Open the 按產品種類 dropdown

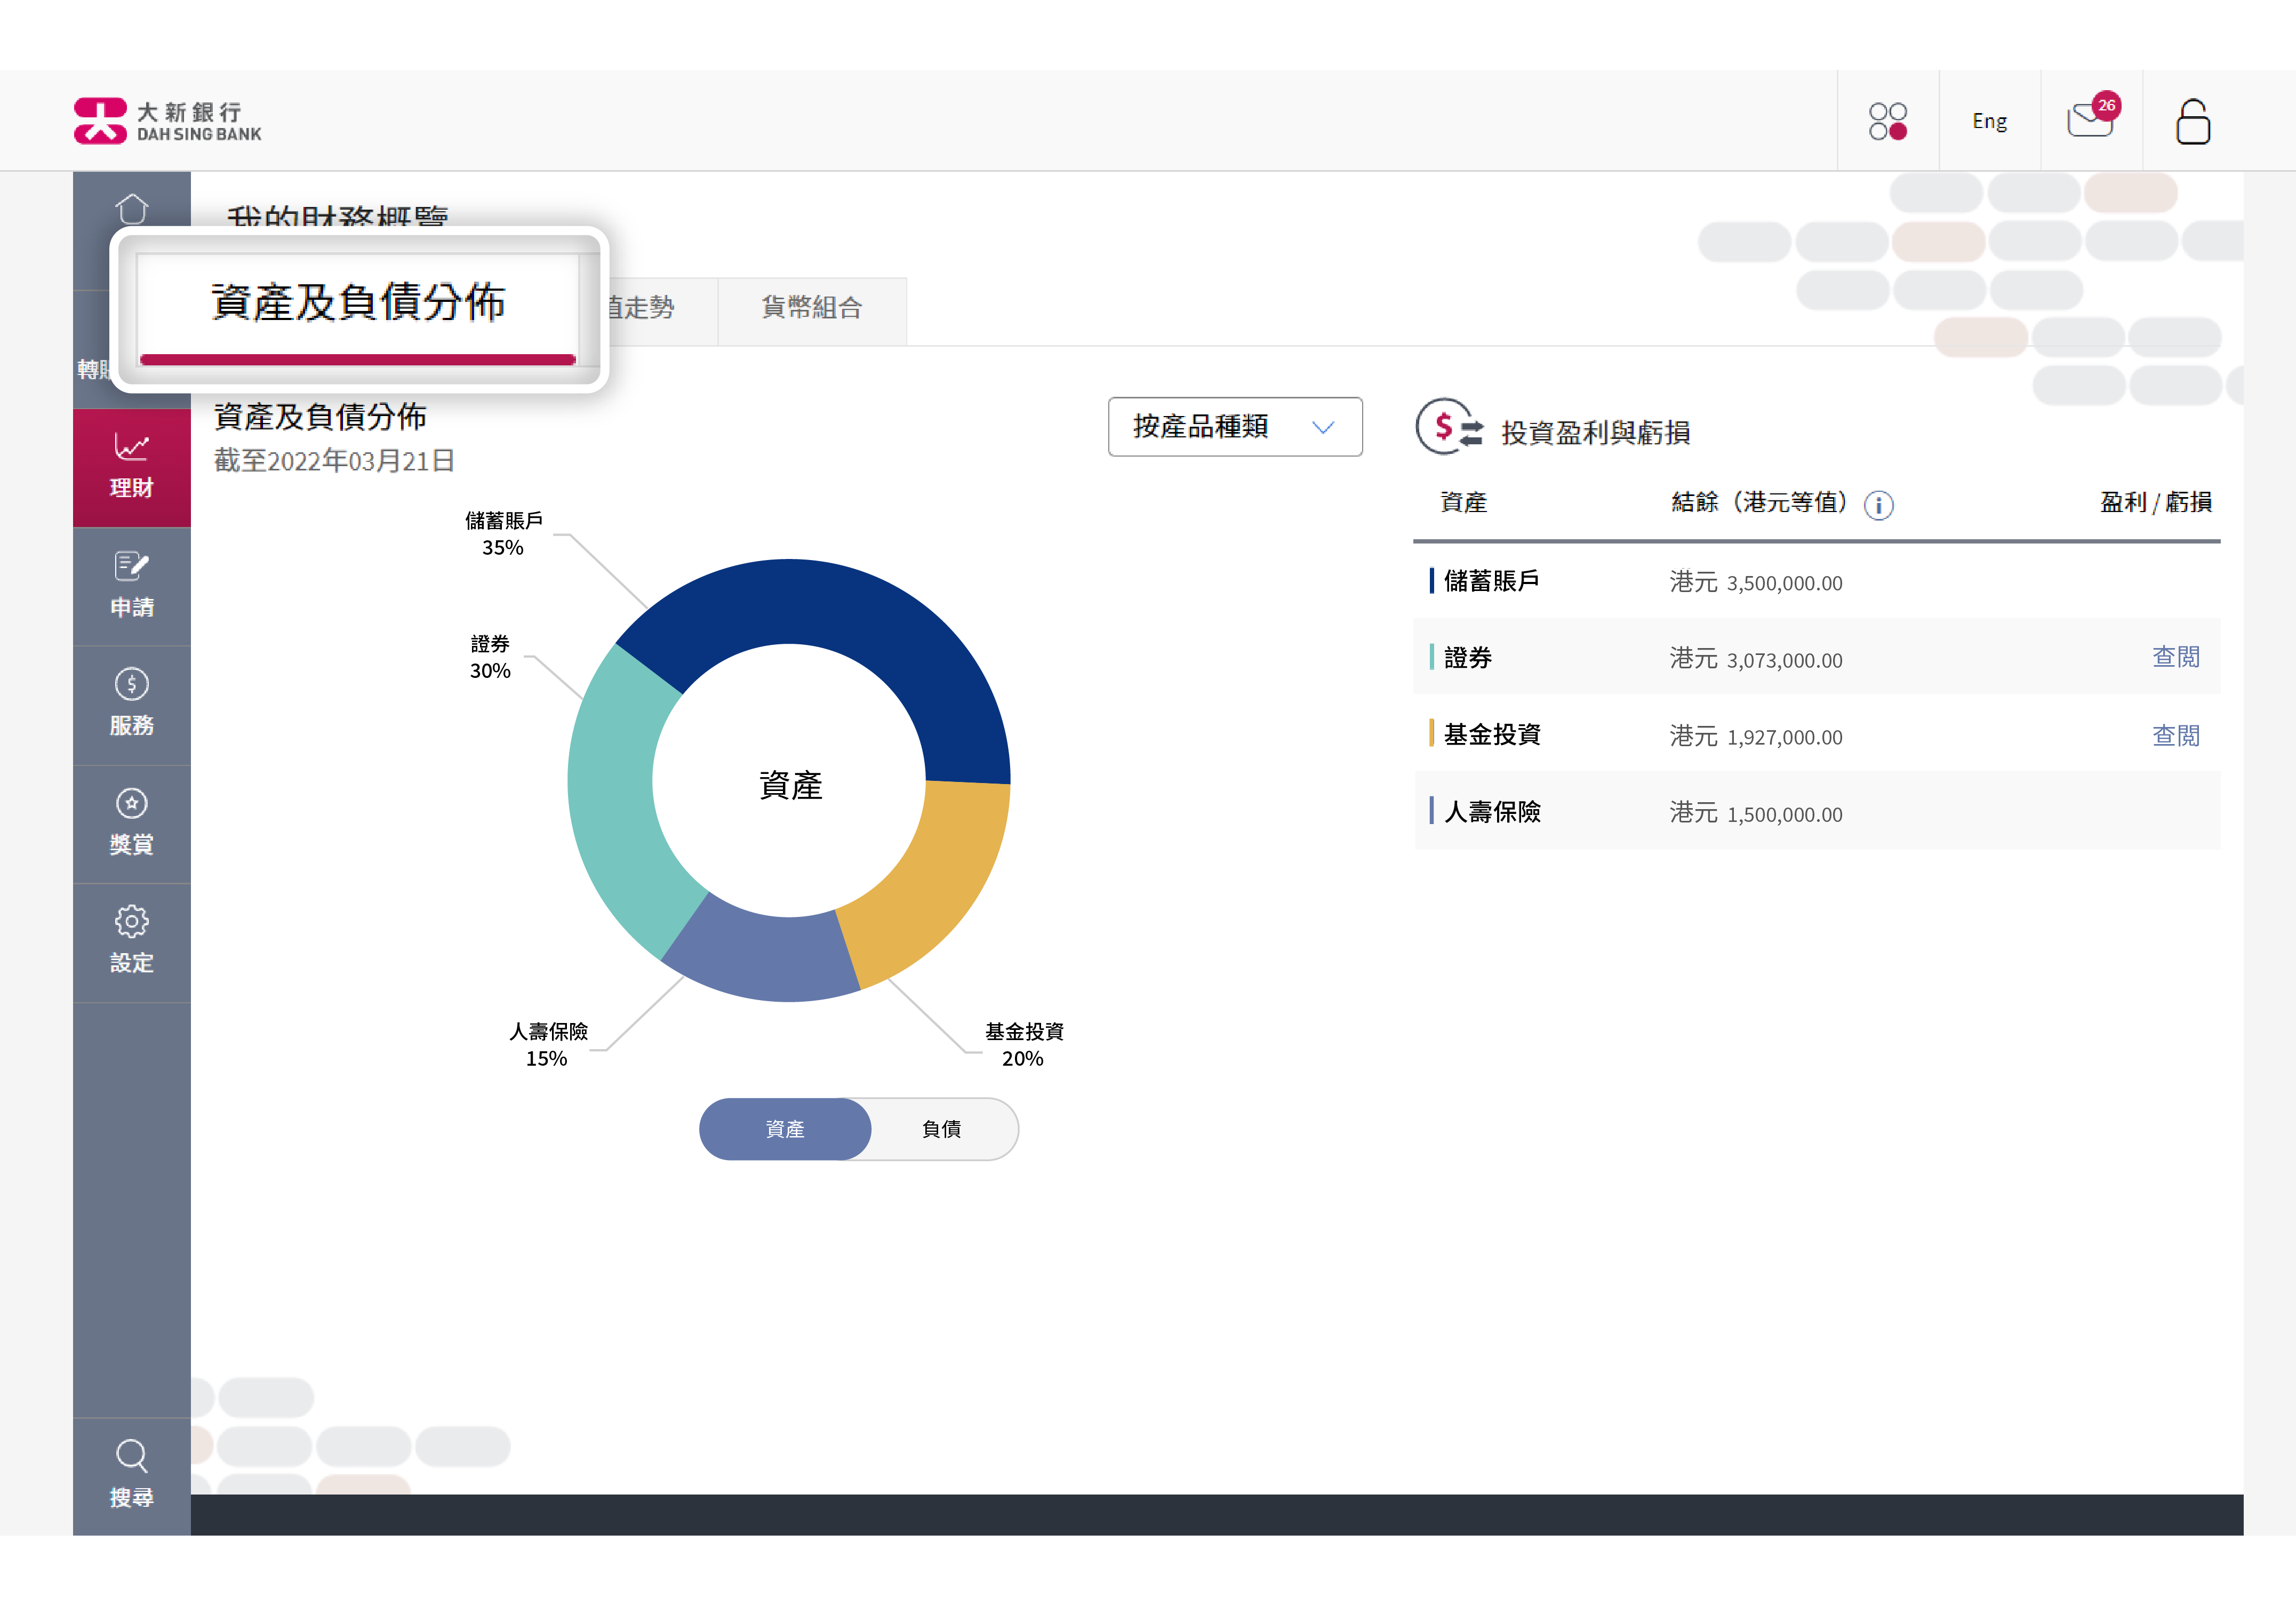1234,427
